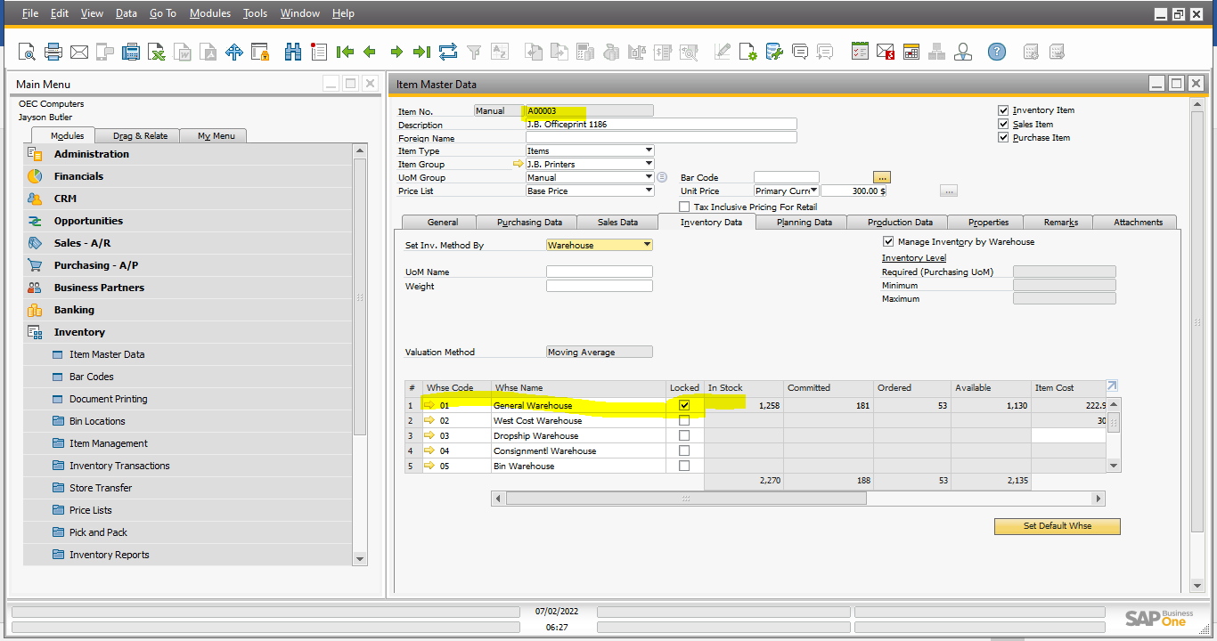Open the blue Help question mark icon
Viewport: 1217px width, 641px height.
pos(997,52)
